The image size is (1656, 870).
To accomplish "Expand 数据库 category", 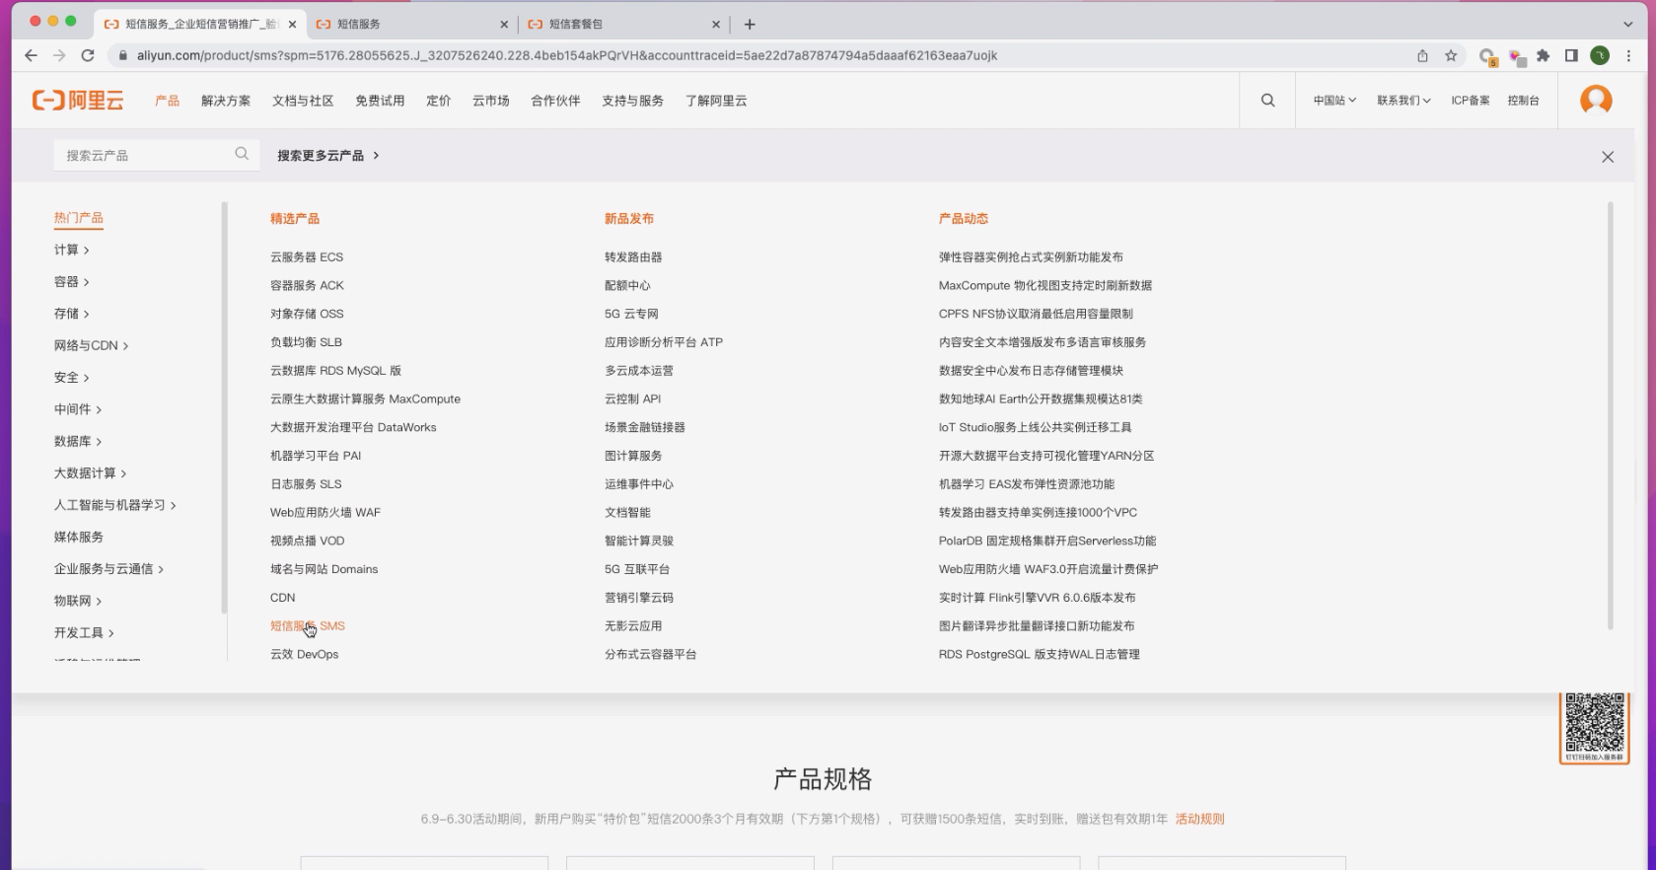I will pos(78,441).
